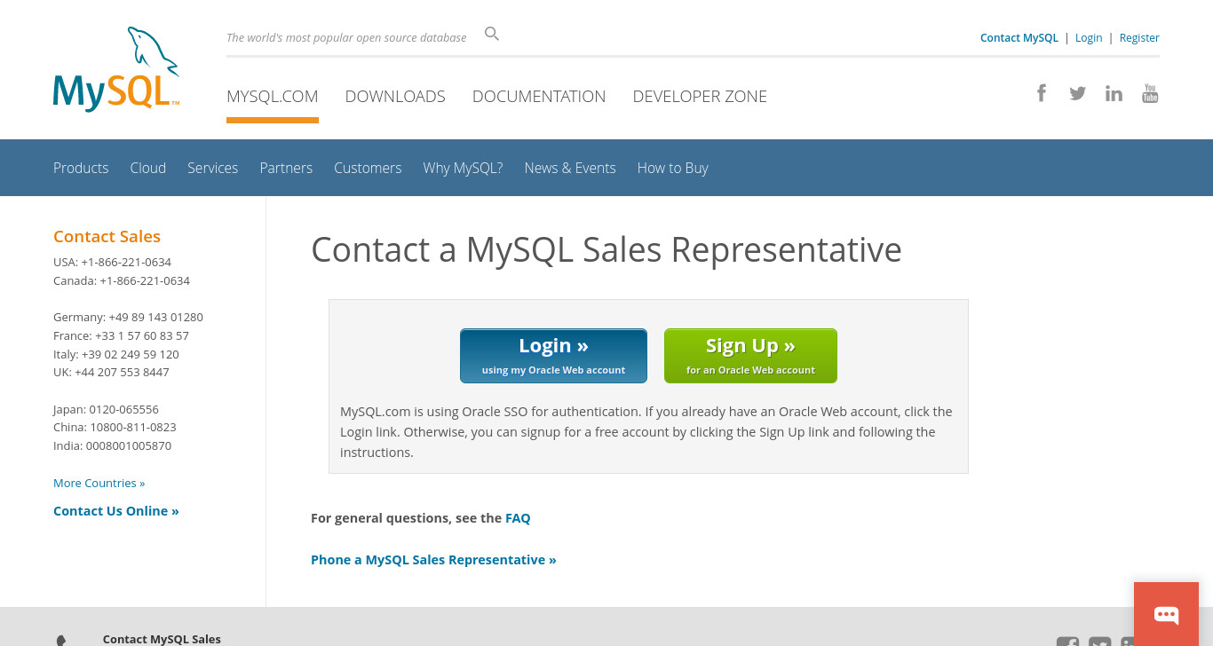Screen dimensions: 1213x646
Task: Open the Twitter icon in header
Action: [1077, 93]
